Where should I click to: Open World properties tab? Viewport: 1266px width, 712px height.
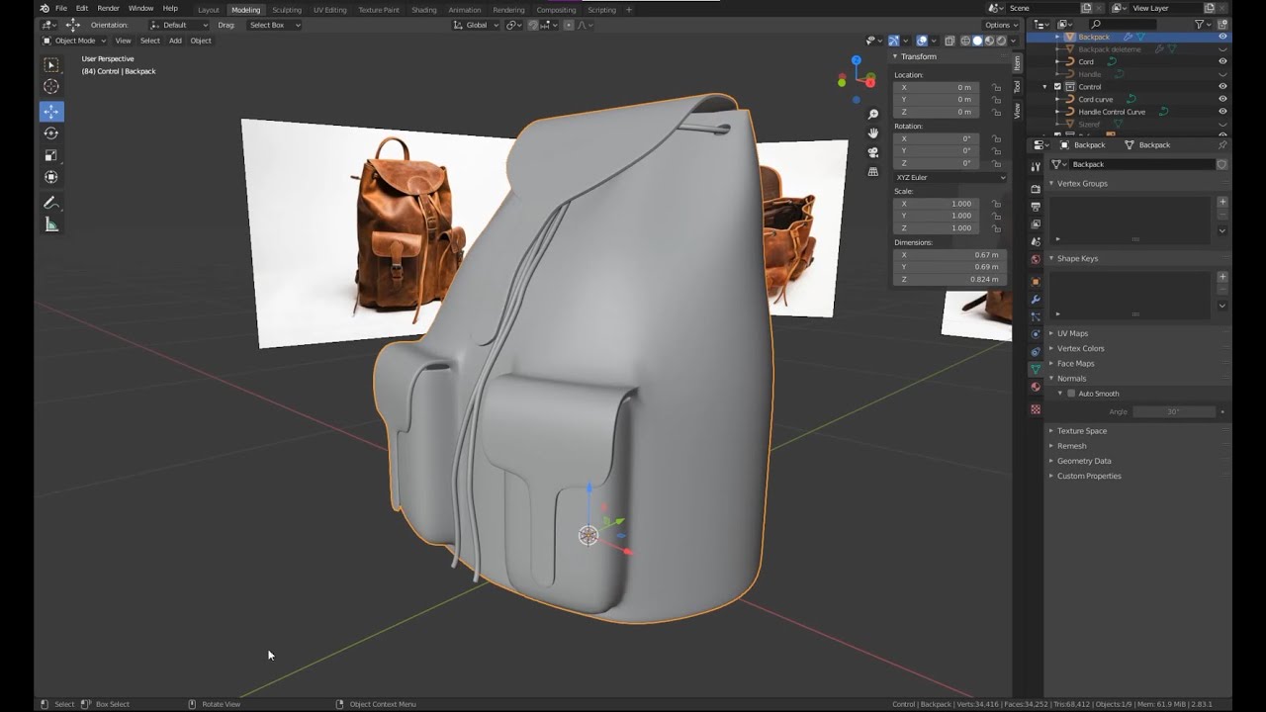[x=1036, y=259]
